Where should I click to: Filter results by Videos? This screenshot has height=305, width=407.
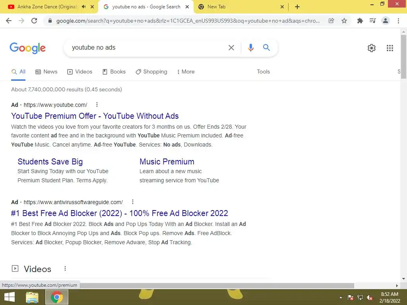79,72
